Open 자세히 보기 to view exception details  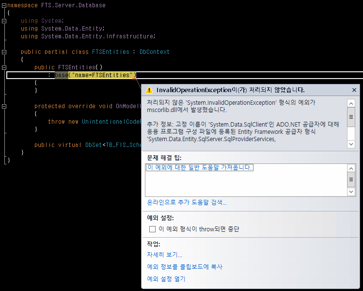pyautogui.click(x=165, y=255)
